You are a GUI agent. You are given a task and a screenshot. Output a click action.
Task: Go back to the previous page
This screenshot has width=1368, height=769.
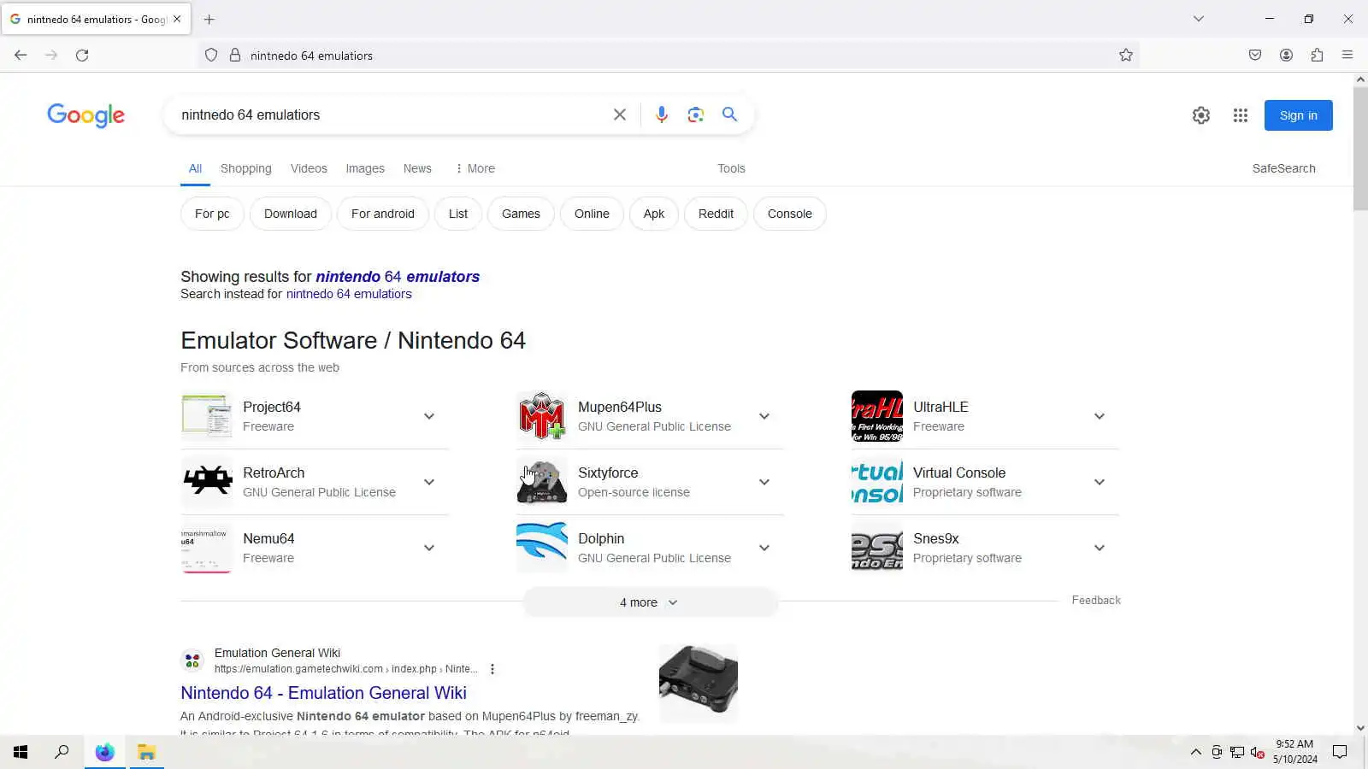tap(21, 55)
